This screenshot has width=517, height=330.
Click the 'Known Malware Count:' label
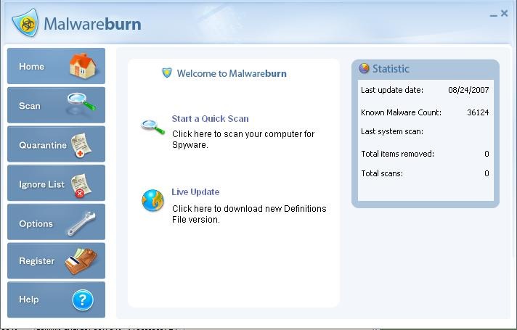pos(401,112)
